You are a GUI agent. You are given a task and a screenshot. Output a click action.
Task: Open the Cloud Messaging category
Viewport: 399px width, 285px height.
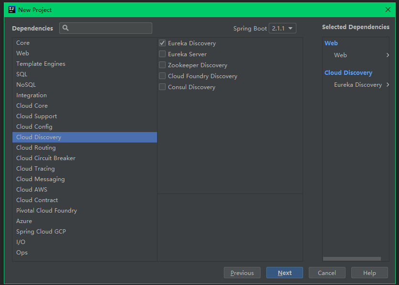(85, 179)
